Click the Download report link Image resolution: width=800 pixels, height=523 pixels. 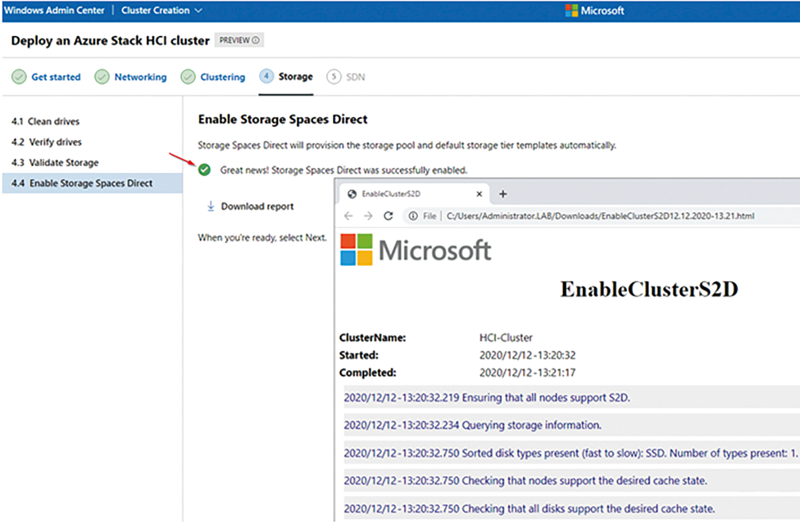[257, 206]
